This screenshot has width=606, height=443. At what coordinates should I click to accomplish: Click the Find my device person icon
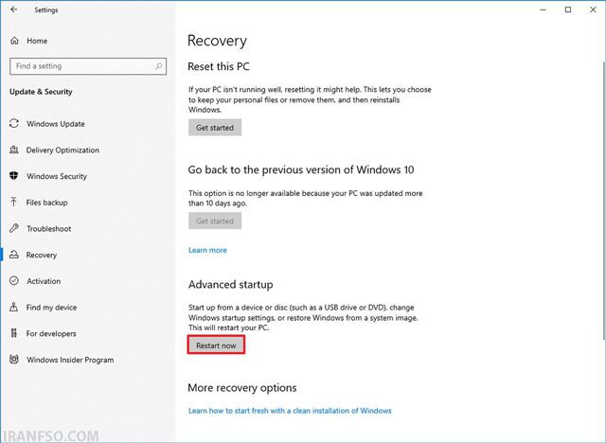pos(14,307)
